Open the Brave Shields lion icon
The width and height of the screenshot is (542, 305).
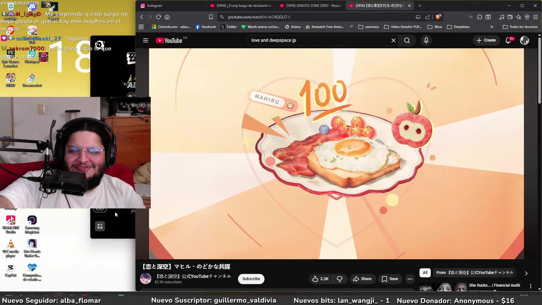pos(438,17)
